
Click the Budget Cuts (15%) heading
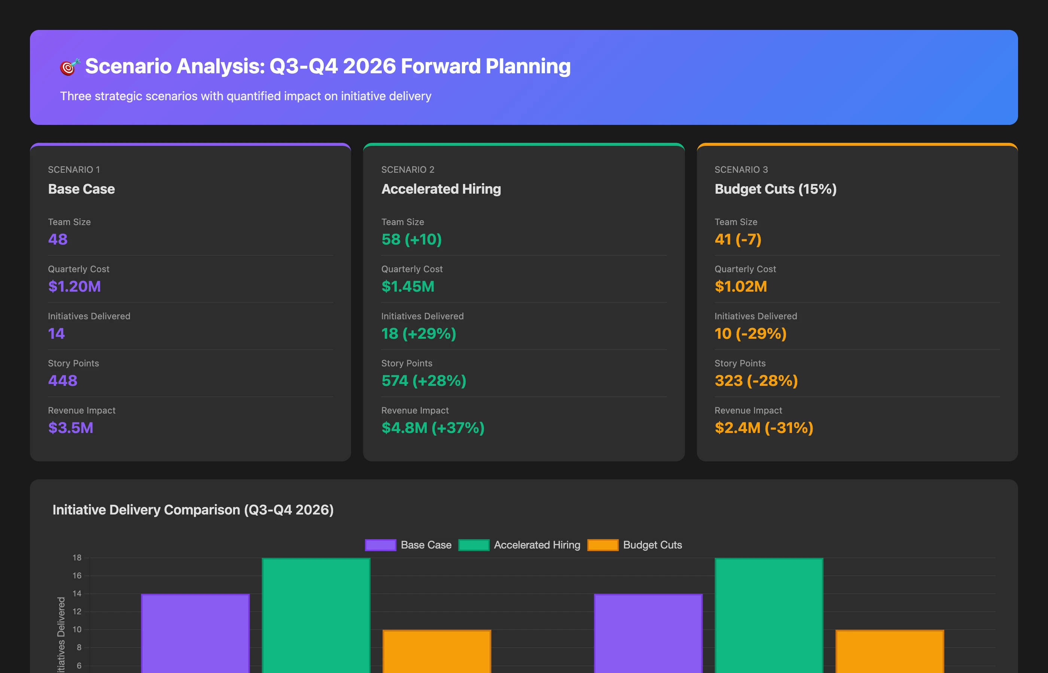pos(776,189)
